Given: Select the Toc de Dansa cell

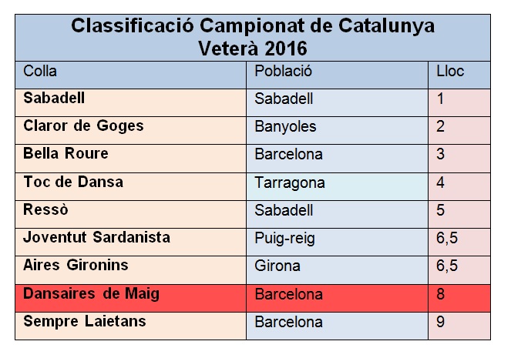Looking at the screenshot, I should tap(131, 187).
